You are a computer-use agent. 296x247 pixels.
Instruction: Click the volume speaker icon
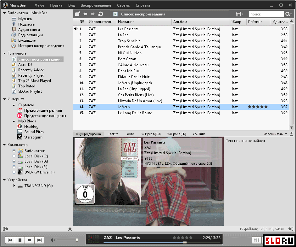pyautogui.click(x=53, y=240)
